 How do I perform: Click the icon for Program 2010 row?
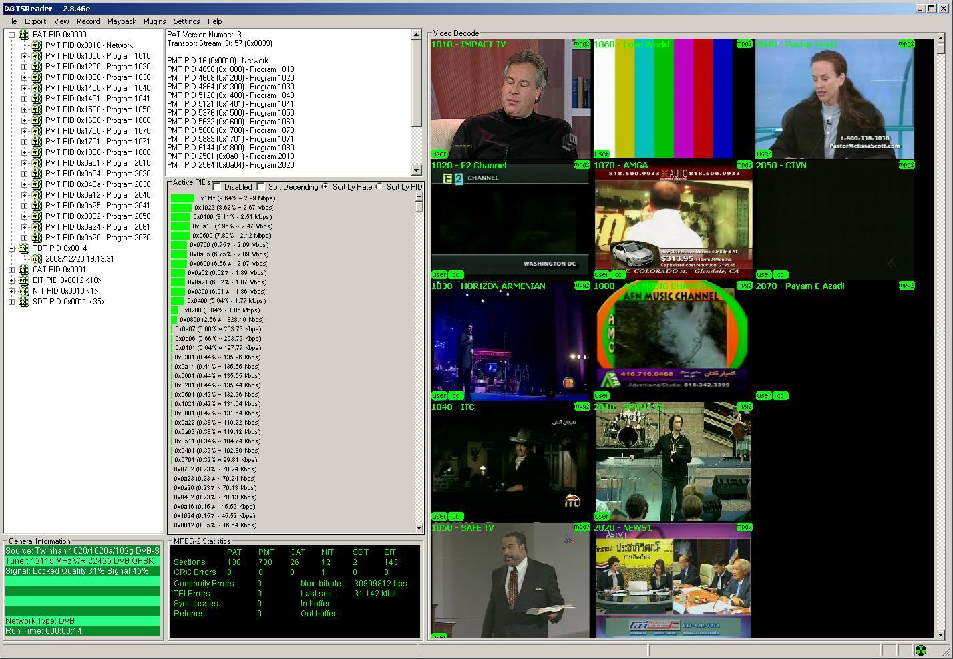tap(37, 163)
